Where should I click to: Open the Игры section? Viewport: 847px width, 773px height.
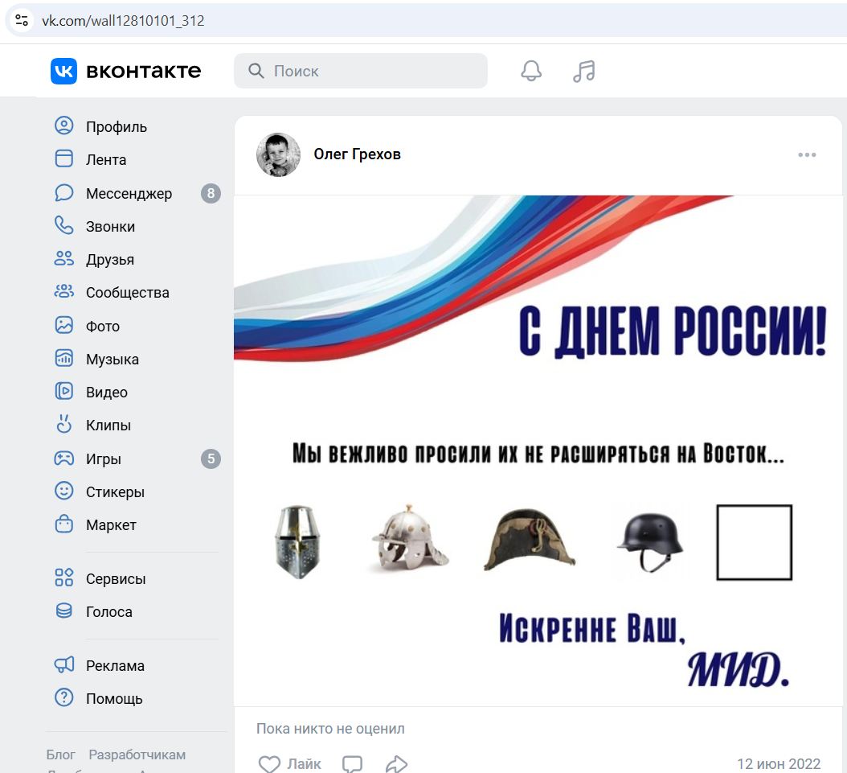[x=104, y=459]
